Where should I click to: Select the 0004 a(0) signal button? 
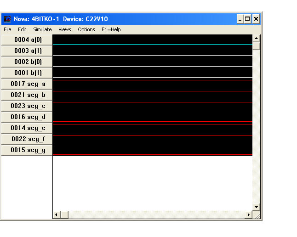tap(27, 40)
